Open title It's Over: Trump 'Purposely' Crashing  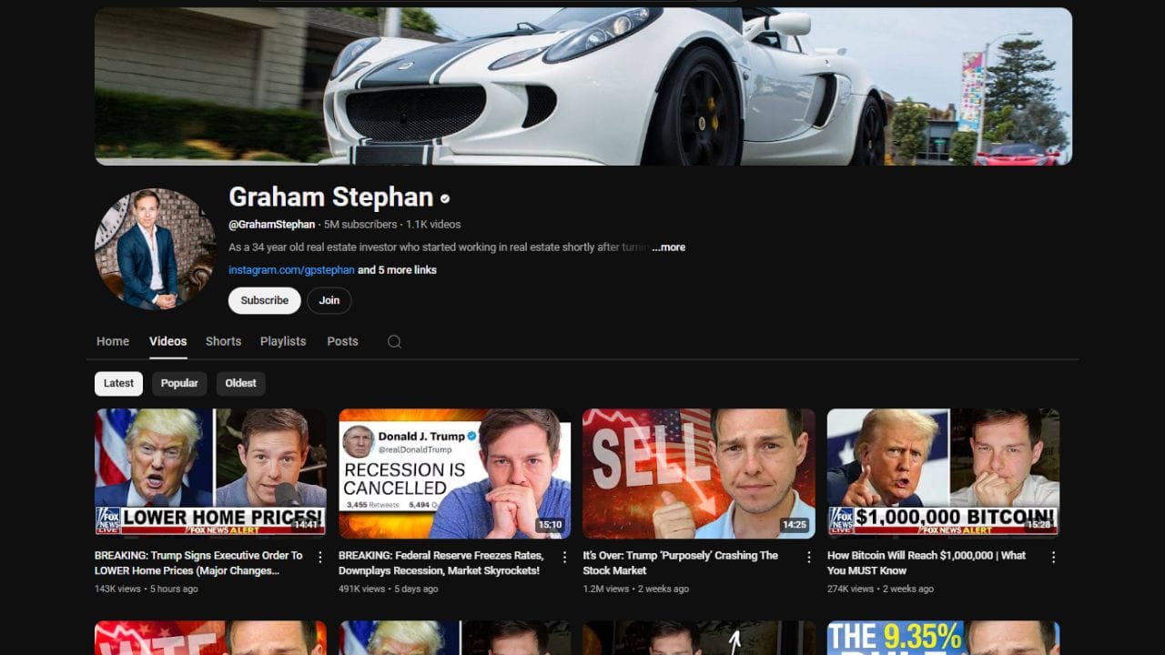[x=681, y=563]
